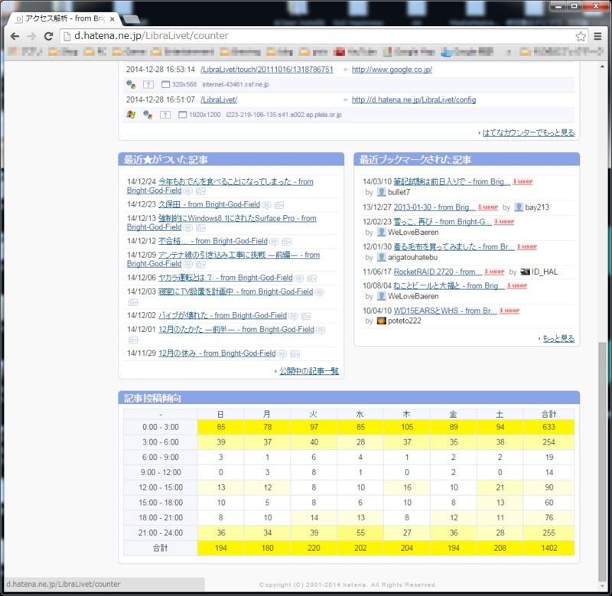This screenshot has width=612, height=596.
Task: Click the vertical scrollbar thumb
Action: tap(603, 462)
